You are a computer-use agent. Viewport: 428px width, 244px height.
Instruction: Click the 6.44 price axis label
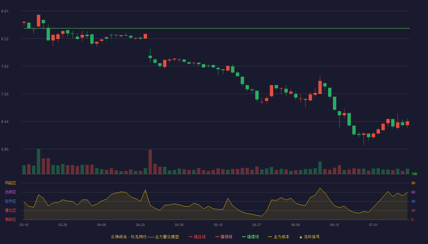[x=5, y=122]
